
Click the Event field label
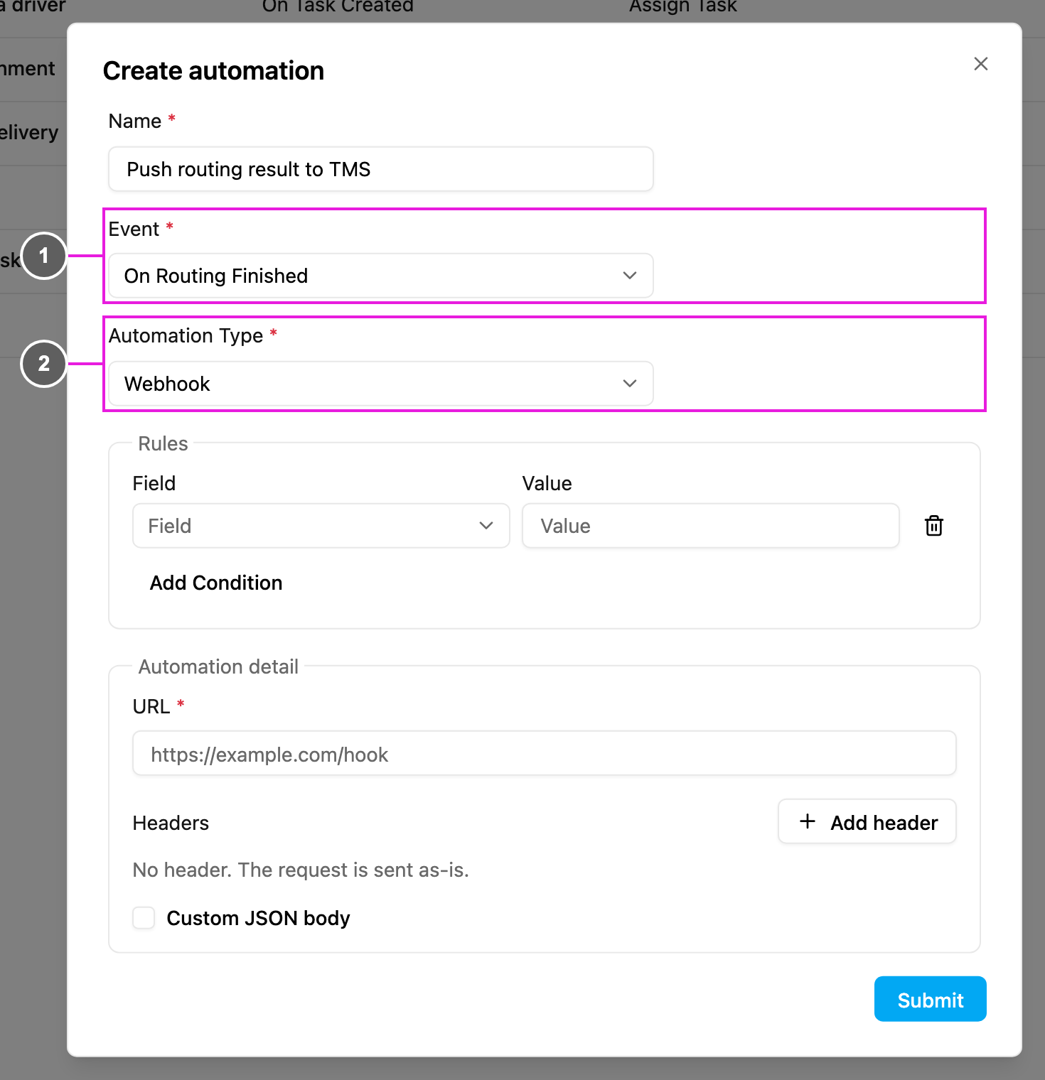coord(134,229)
